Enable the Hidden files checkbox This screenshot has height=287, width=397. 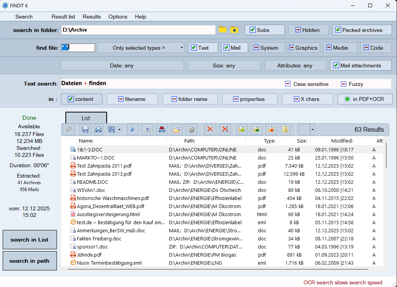coord(298,30)
